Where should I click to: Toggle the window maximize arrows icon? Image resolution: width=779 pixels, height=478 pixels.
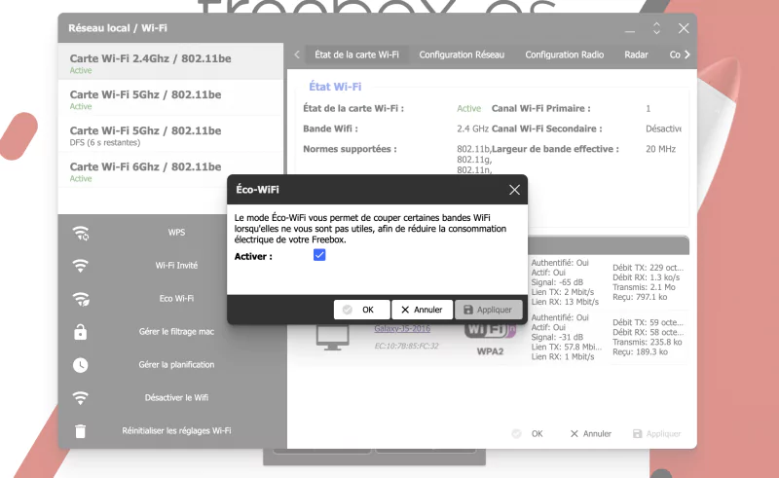tap(656, 28)
